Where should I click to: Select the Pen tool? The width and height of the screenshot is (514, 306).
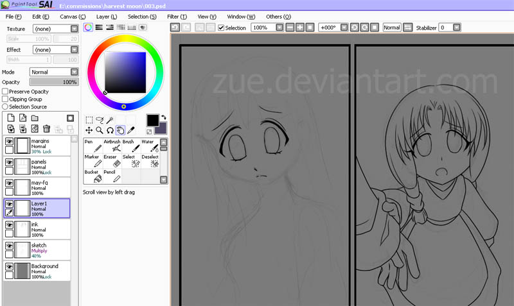pyautogui.click(x=93, y=145)
